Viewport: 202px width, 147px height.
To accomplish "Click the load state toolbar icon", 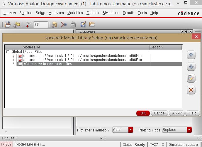I will pos(7,24).
